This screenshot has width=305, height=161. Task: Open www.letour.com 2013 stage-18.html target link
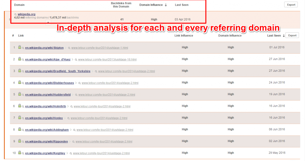(x=107, y=60)
